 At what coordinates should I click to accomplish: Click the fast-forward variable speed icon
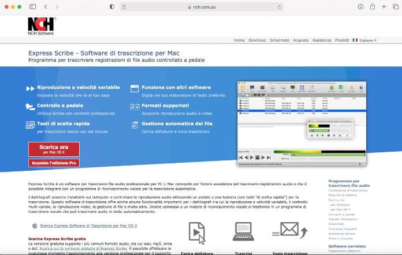(30, 89)
